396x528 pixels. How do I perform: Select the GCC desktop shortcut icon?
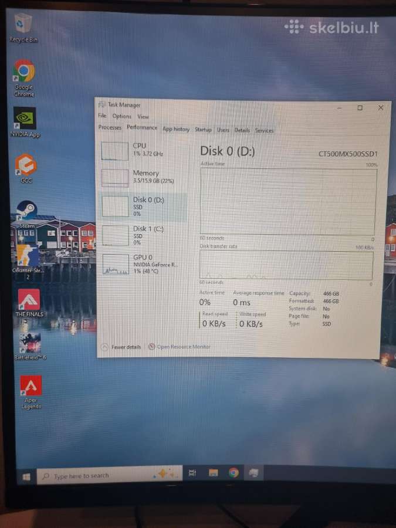point(26,168)
